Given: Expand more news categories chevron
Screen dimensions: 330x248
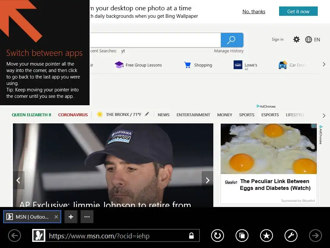Looking at the screenshot, I should point(324,116).
